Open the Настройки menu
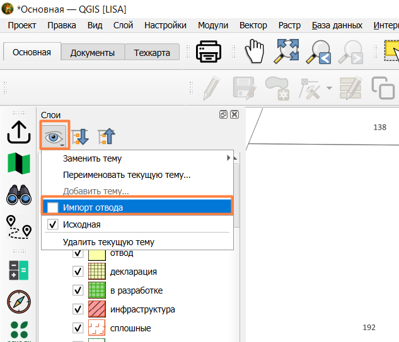This screenshot has width=399, height=342. click(165, 25)
